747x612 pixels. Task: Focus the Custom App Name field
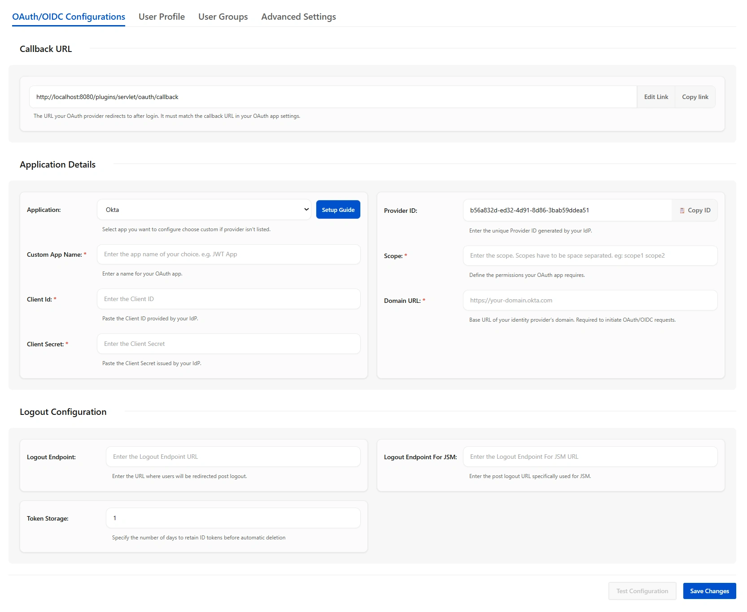[228, 254]
